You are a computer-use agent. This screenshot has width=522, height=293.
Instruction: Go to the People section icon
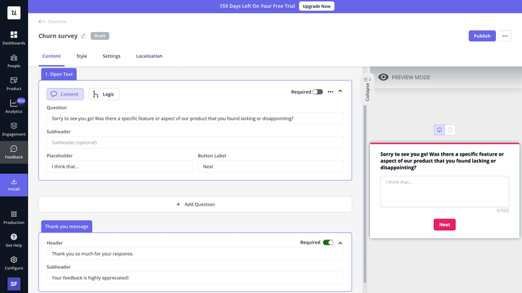coord(14,61)
